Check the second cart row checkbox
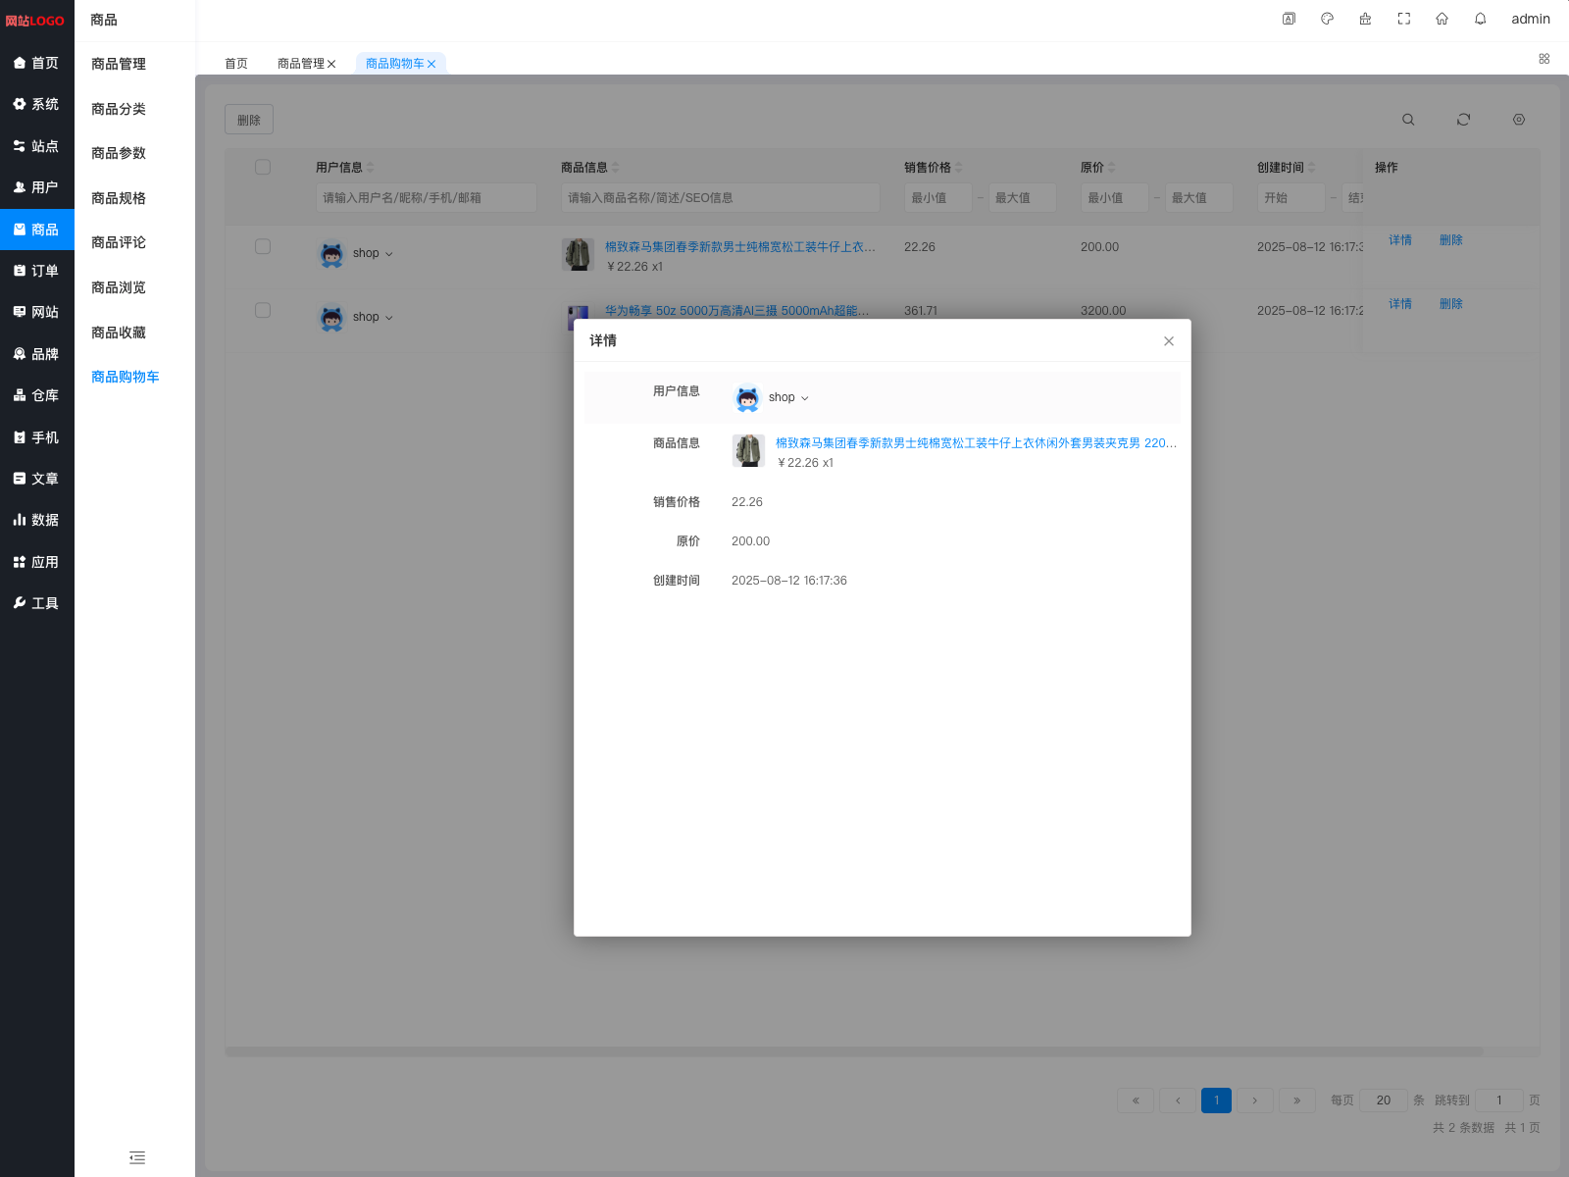The height and width of the screenshot is (1177, 1569). pos(263,311)
